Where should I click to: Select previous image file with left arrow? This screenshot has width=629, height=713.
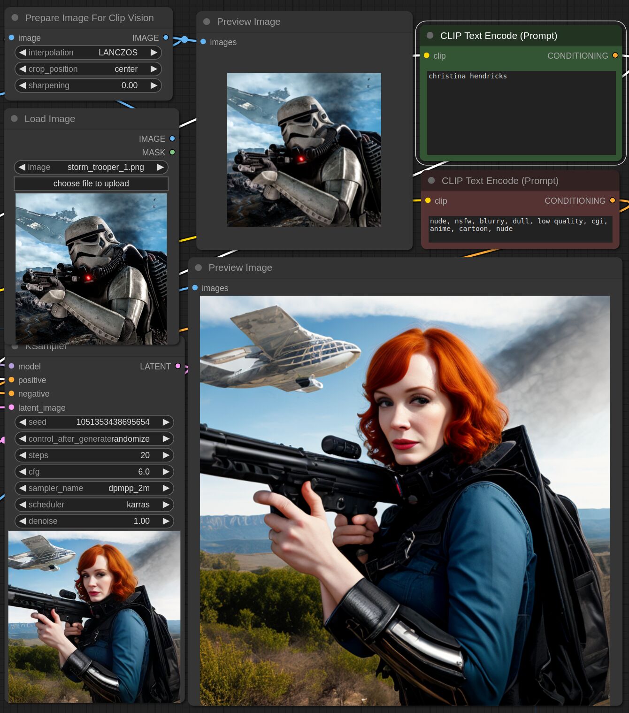[x=22, y=167]
